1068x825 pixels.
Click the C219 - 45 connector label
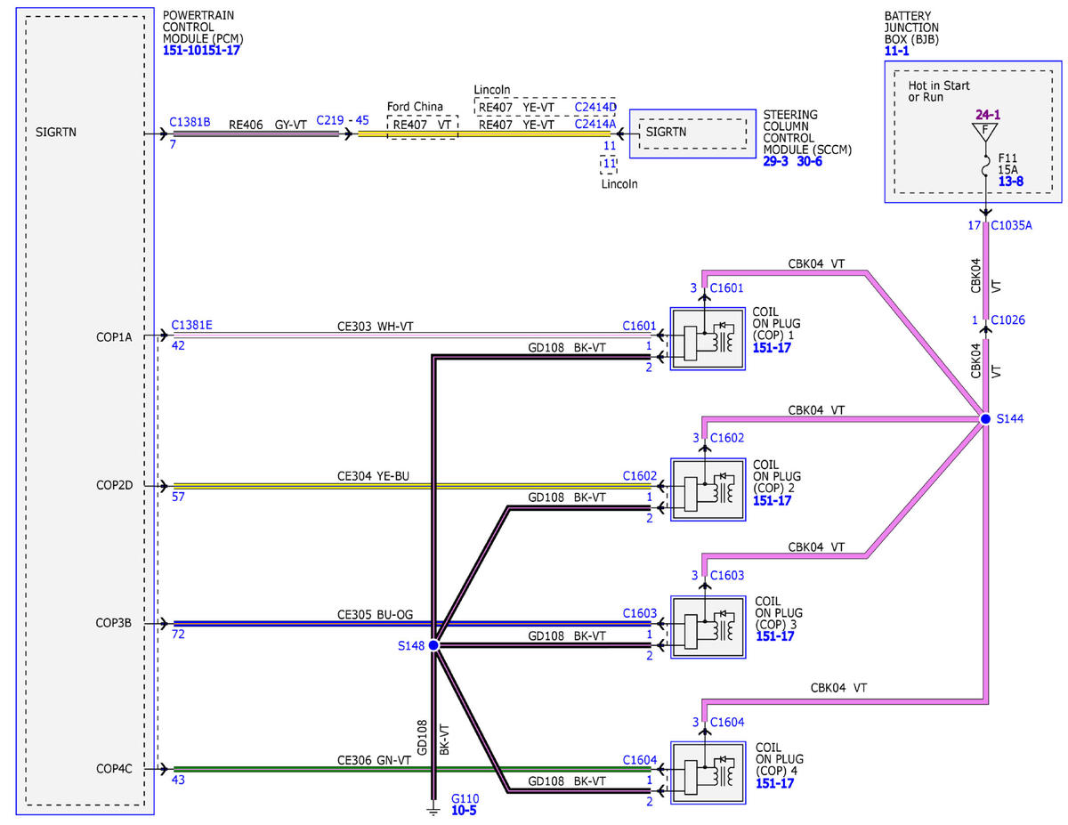343,120
